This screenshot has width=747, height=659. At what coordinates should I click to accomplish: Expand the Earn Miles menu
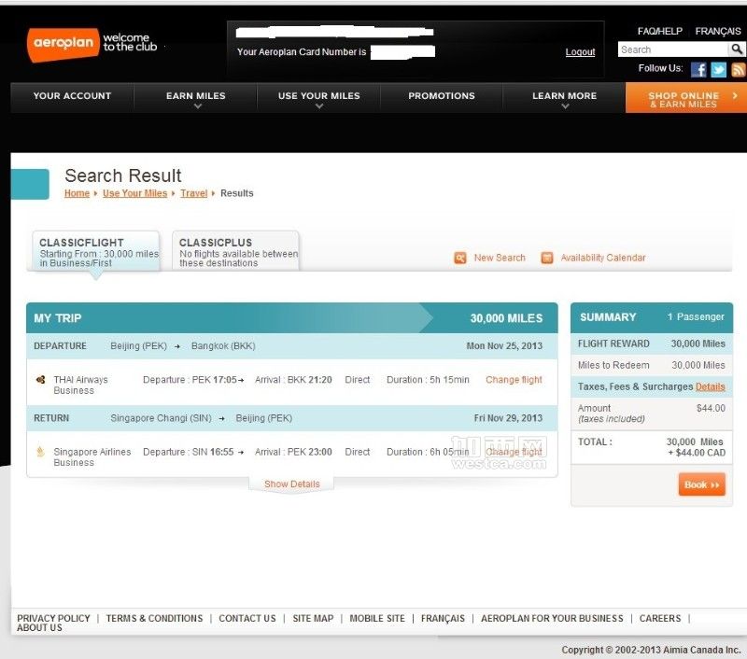[196, 97]
